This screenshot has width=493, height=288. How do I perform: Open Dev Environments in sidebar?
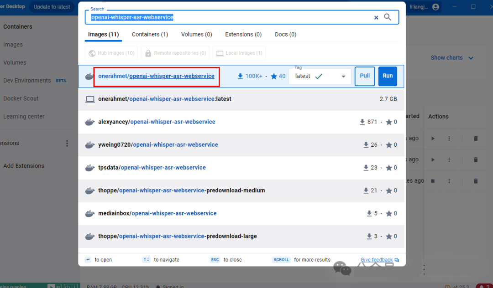27,81
